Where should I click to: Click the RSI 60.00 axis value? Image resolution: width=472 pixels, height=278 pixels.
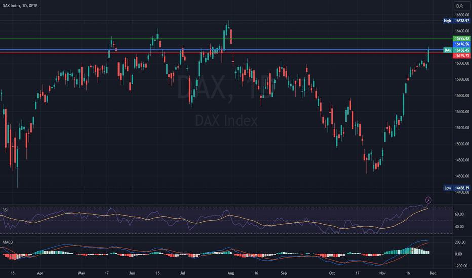coord(459,215)
